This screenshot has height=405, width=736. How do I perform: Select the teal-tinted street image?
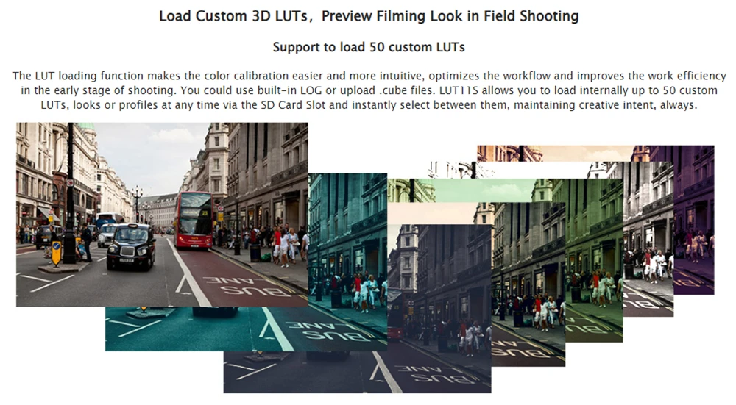click(347, 262)
